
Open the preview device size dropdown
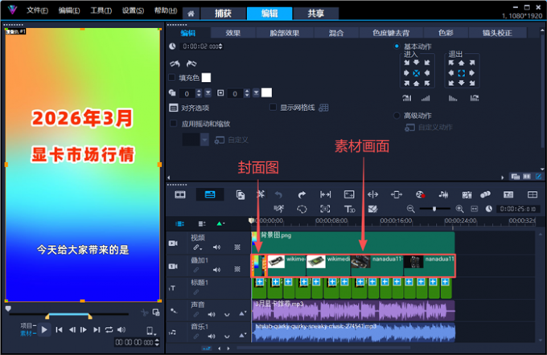pos(150,331)
